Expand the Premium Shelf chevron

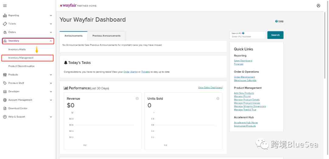pyautogui.click(x=51, y=83)
